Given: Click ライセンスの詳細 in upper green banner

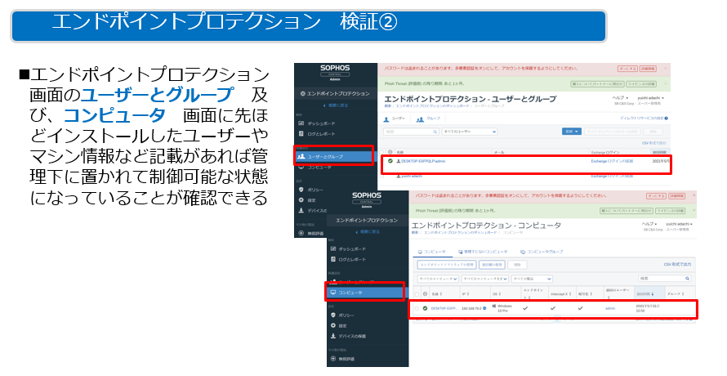Looking at the screenshot, I should click(x=642, y=84).
